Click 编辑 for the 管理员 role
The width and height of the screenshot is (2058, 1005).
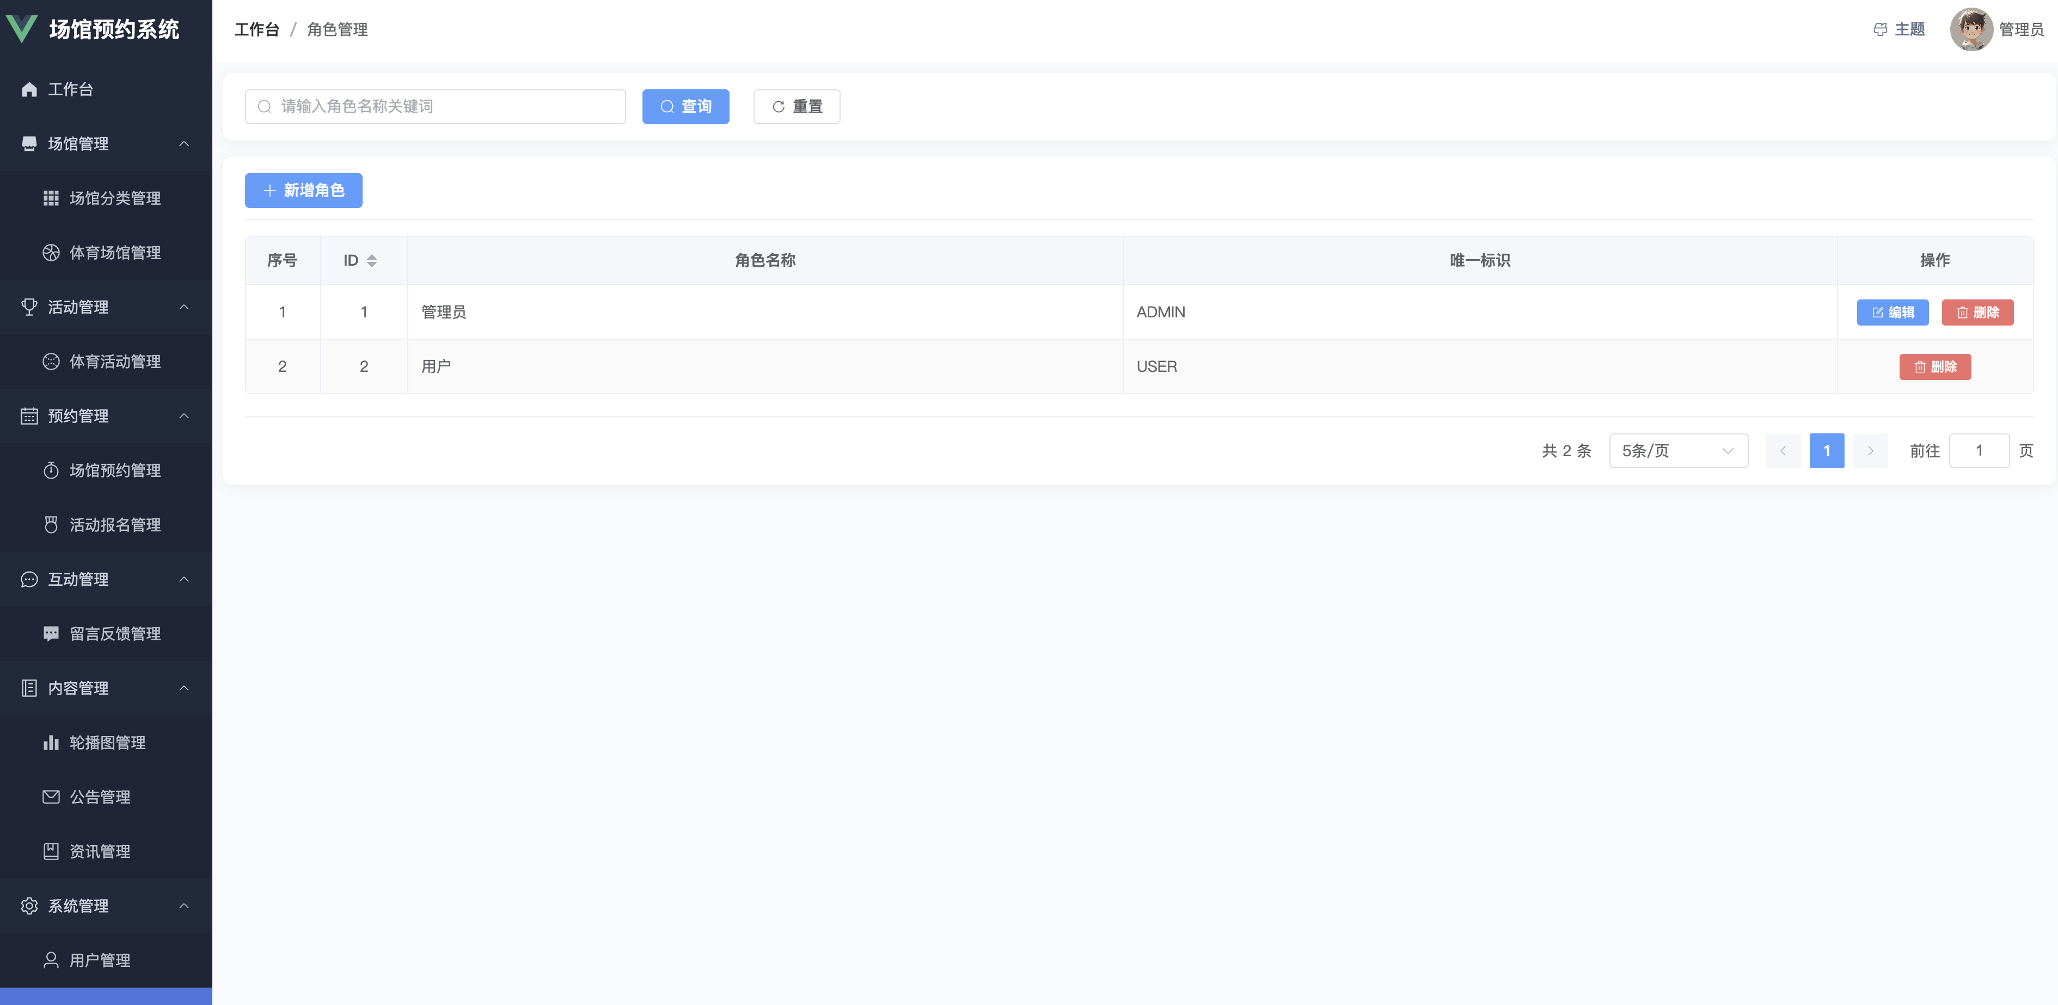pyautogui.click(x=1892, y=312)
